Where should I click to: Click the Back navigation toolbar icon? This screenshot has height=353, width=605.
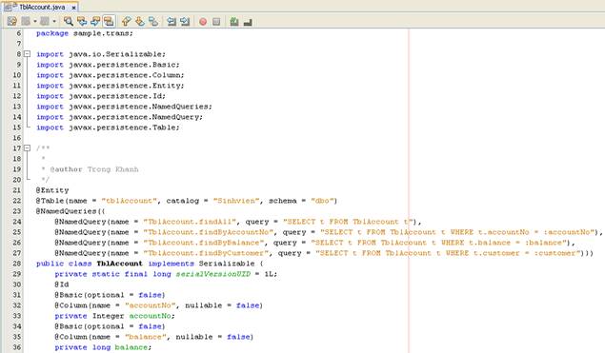point(26,22)
